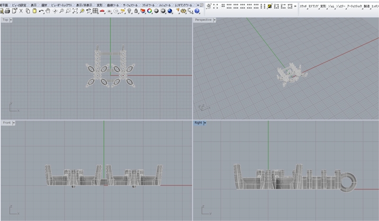Expand the array toolbar overflow chevron

click(x=295, y=6)
